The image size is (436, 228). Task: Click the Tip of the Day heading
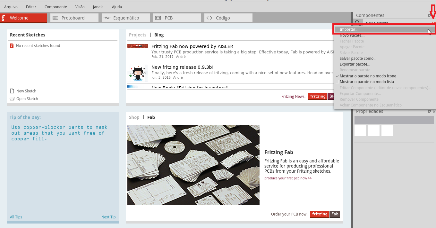pyautogui.click(x=25, y=117)
